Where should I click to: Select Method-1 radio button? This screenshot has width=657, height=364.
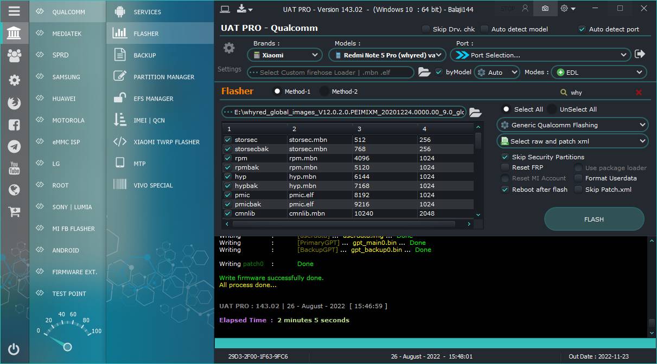[x=277, y=92]
